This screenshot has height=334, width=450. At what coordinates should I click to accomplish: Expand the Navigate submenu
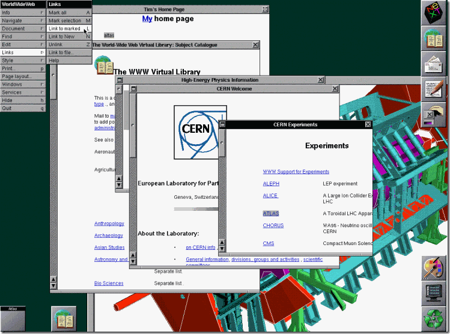[23, 20]
